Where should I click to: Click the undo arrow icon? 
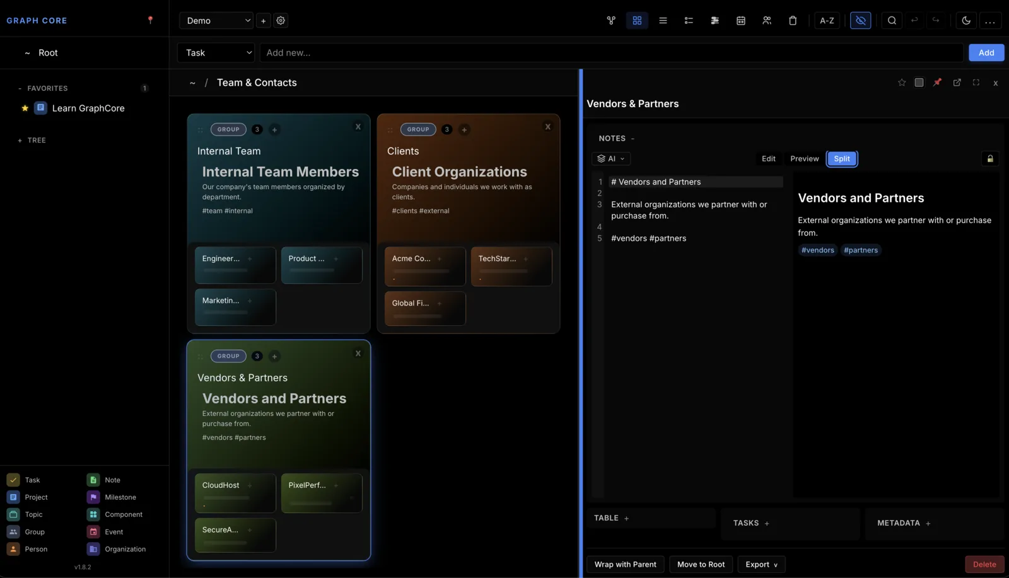coord(914,20)
